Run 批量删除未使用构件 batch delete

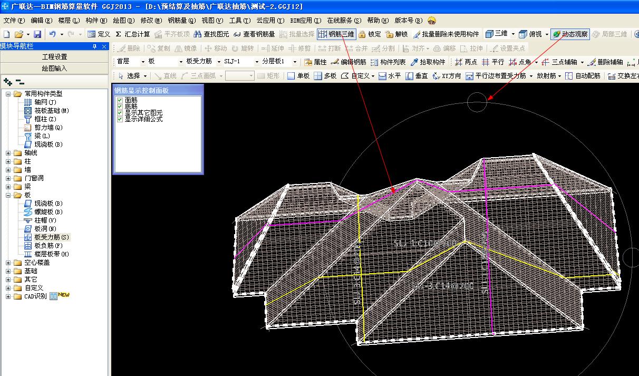pos(446,34)
